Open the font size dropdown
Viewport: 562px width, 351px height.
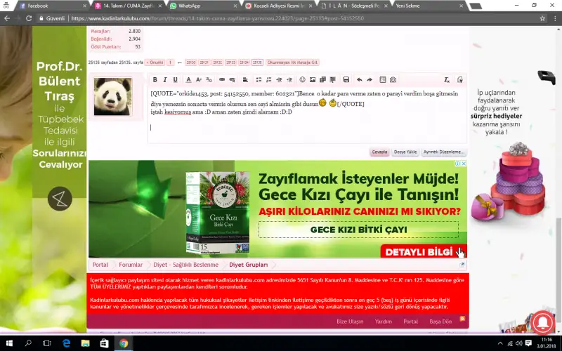[199, 80]
